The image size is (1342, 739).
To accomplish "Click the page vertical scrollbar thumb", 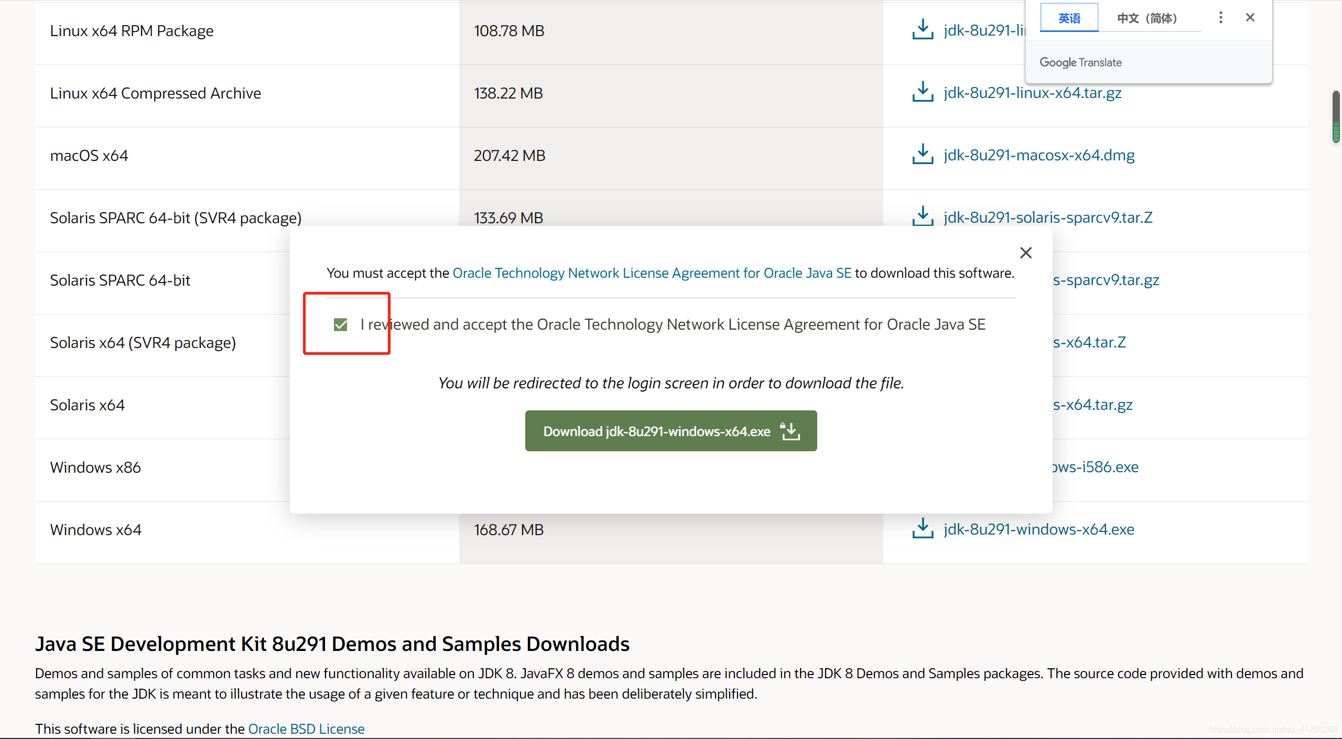I will tap(1336, 116).
